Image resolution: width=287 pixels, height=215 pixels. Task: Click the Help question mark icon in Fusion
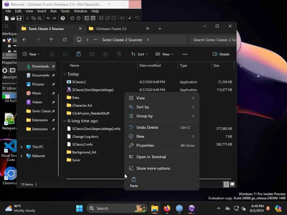coord(63,18)
